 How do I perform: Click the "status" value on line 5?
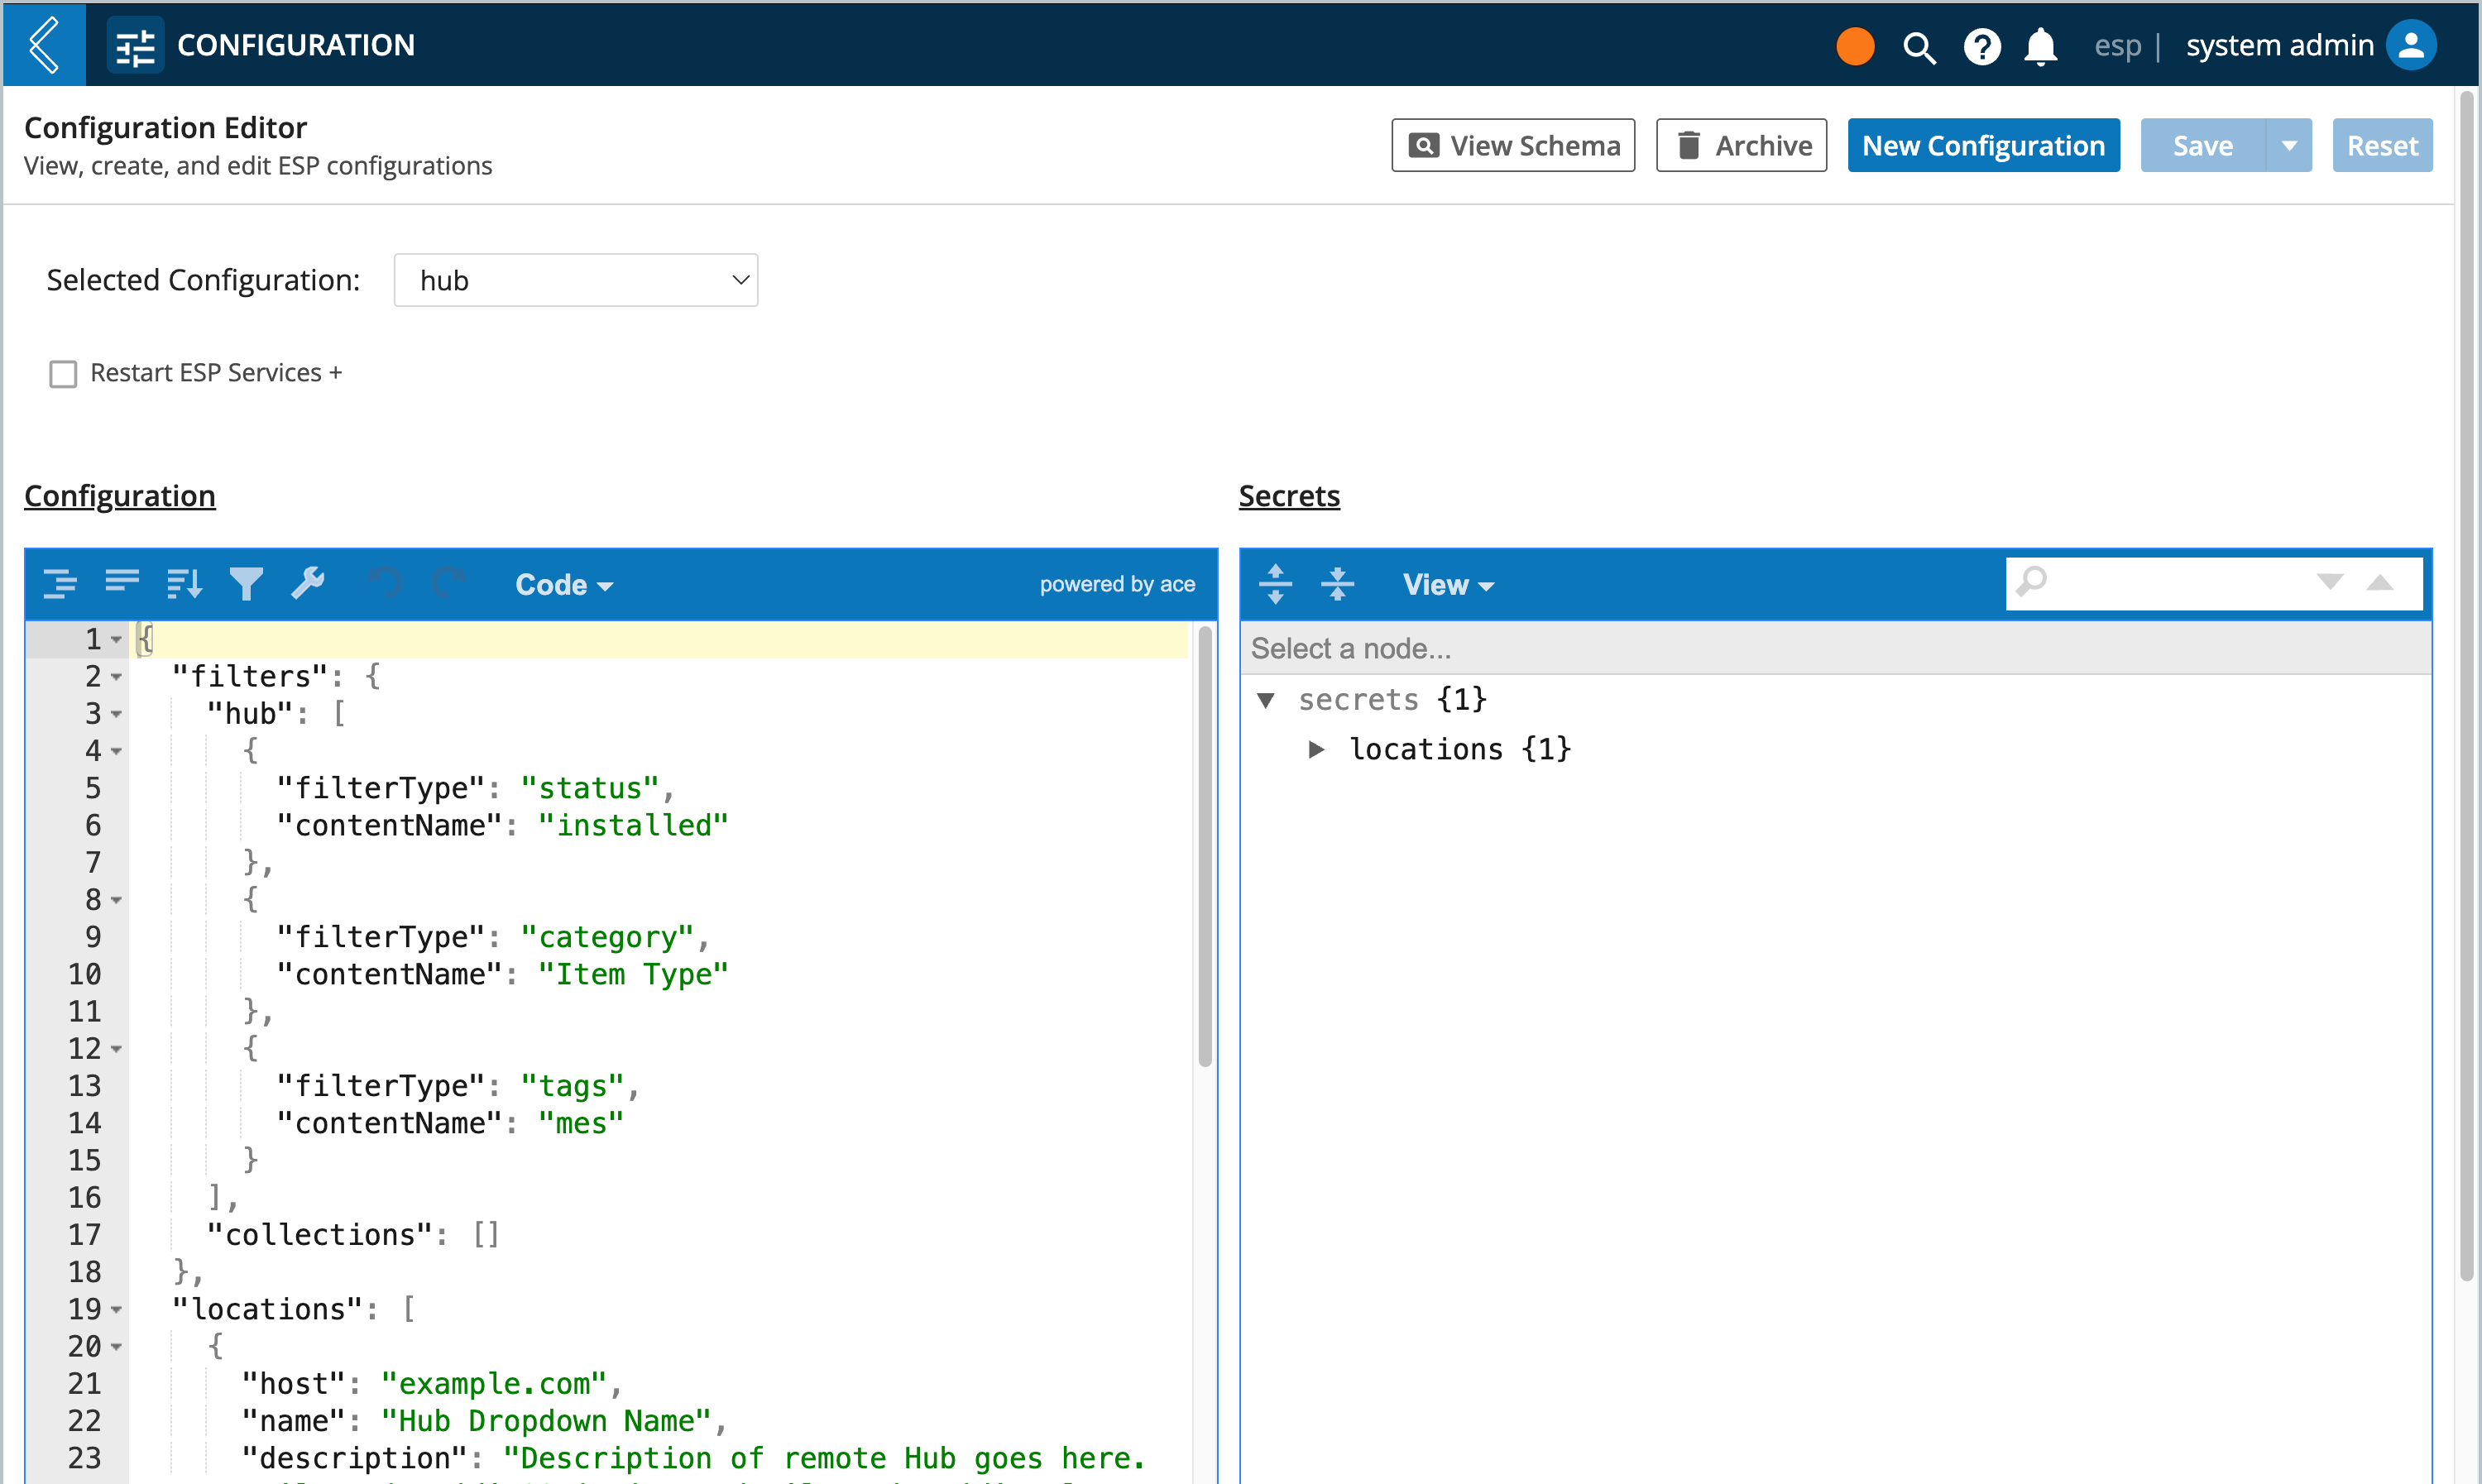point(590,789)
